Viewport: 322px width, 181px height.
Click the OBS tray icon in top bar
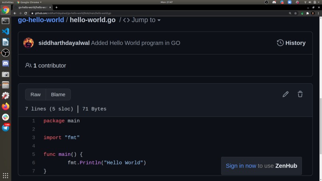pos(266,2)
